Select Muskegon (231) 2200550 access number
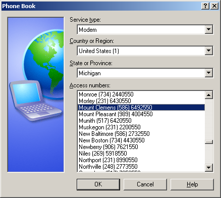This screenshot has height=198, width=221. tap(141, 127)
